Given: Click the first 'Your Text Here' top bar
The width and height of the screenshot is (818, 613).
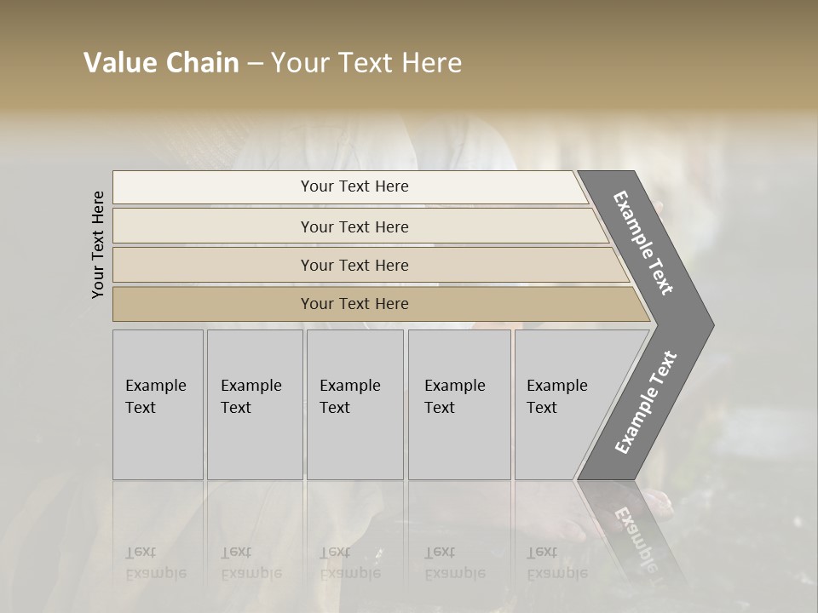Looking at the screenshot, I should [350, 186].
